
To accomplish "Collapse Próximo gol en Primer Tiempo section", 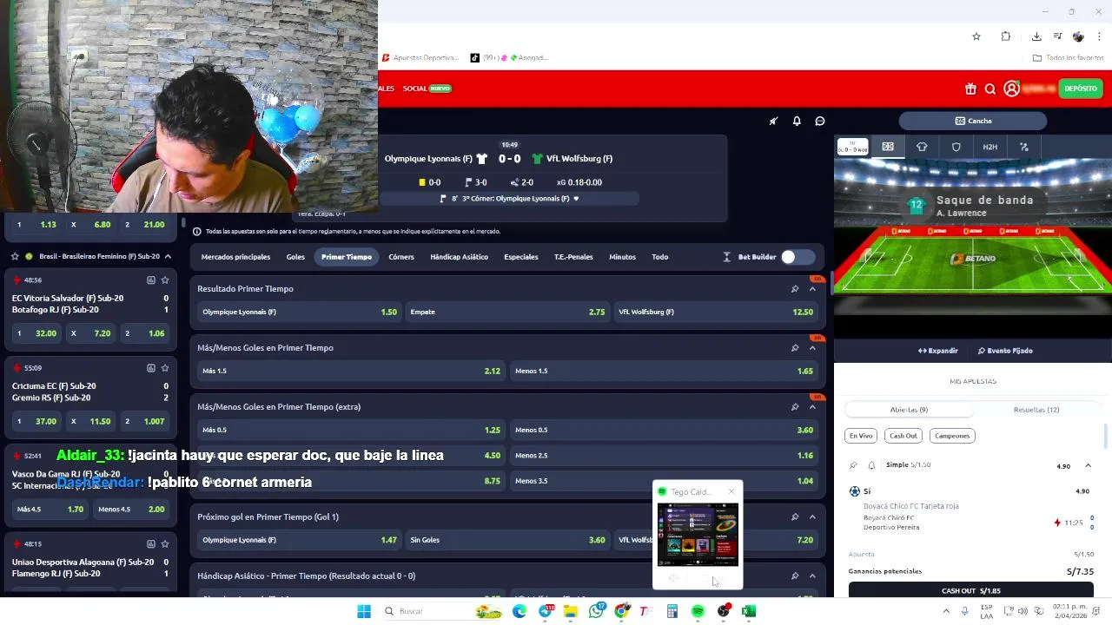I will click(x=813, y=517).
